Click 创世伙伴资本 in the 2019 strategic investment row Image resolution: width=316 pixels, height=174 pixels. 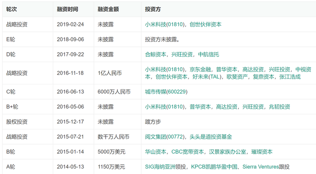(x=205, y=24)
